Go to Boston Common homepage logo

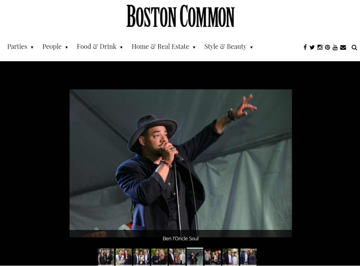click(180, 16)
